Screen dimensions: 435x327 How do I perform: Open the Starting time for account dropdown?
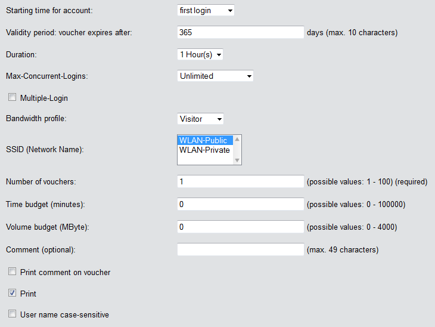[206, 11]
